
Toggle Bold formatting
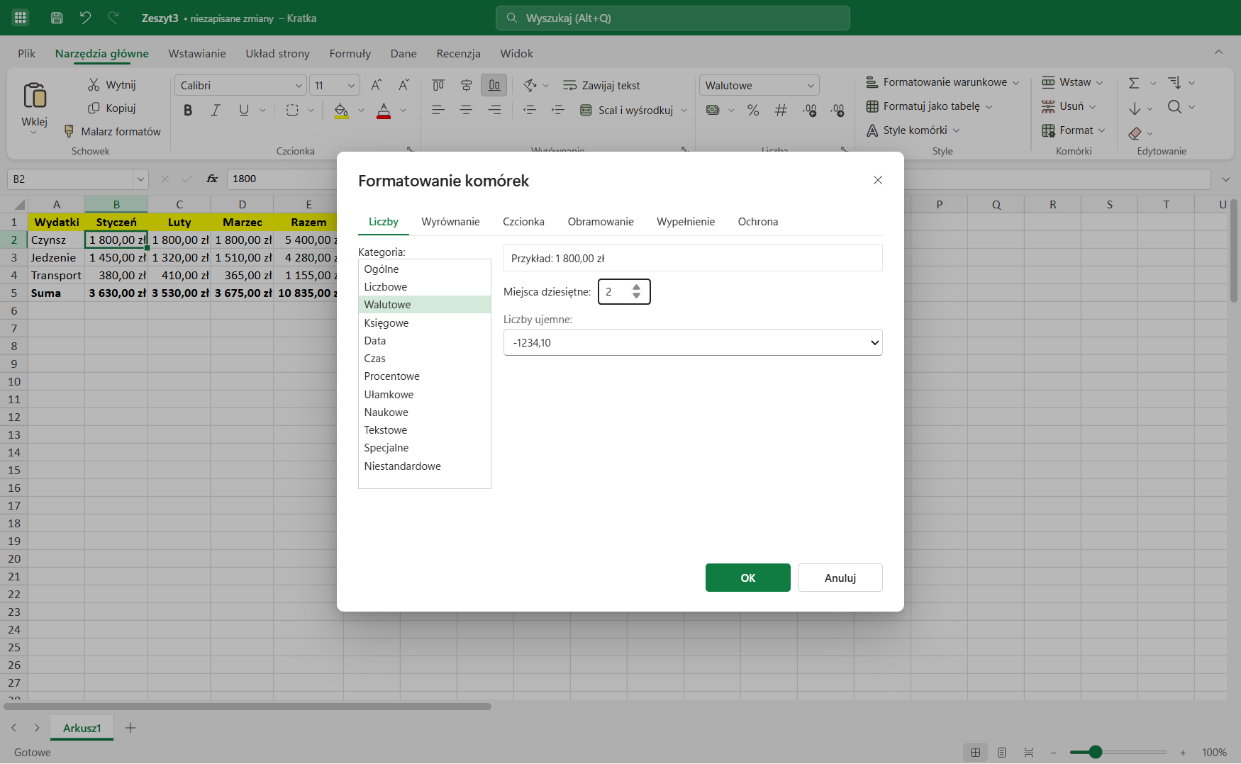(188, 110)
